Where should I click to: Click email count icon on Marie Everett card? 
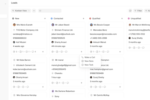point(14,52)
